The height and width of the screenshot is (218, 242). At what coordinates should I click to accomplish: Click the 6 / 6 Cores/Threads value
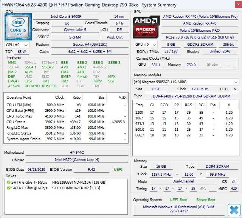point(119,23)
